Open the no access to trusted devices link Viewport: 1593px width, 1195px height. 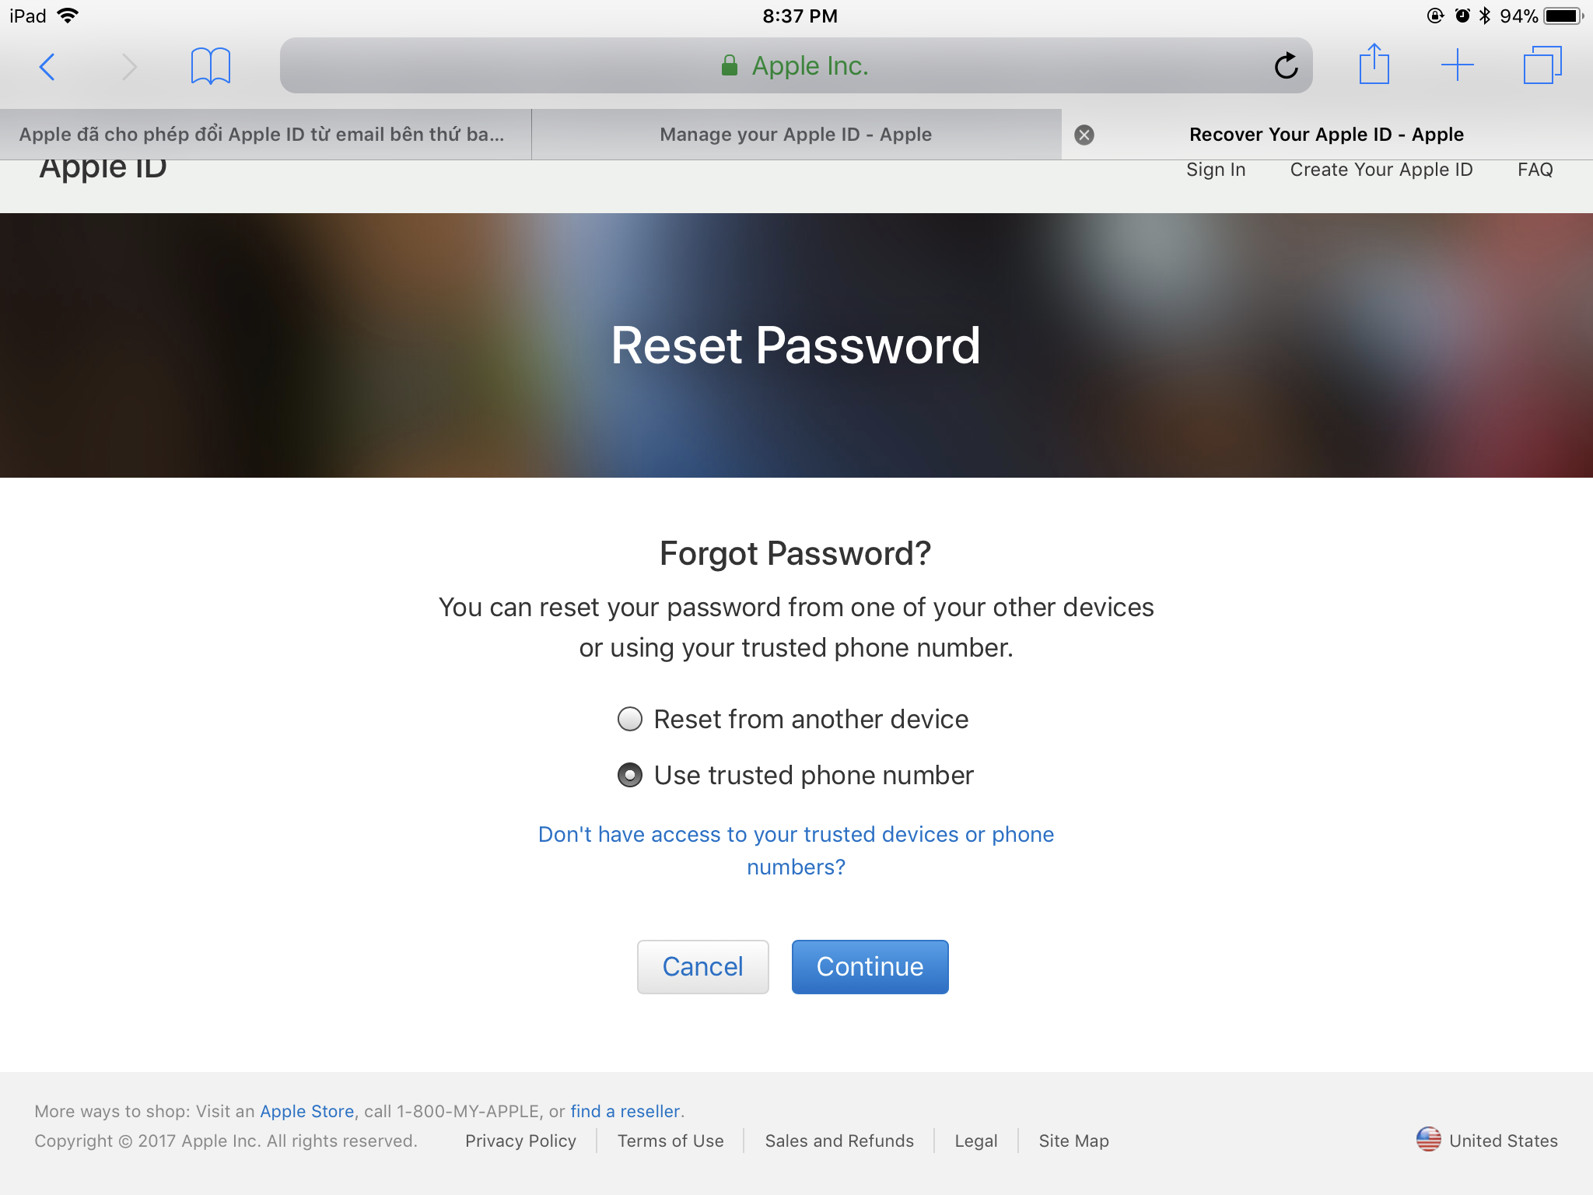click(796, 850)
